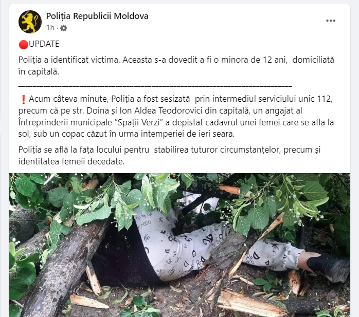Click the quoted name 'Spații Verzi'
359x317 pixels.
[138, 122]
